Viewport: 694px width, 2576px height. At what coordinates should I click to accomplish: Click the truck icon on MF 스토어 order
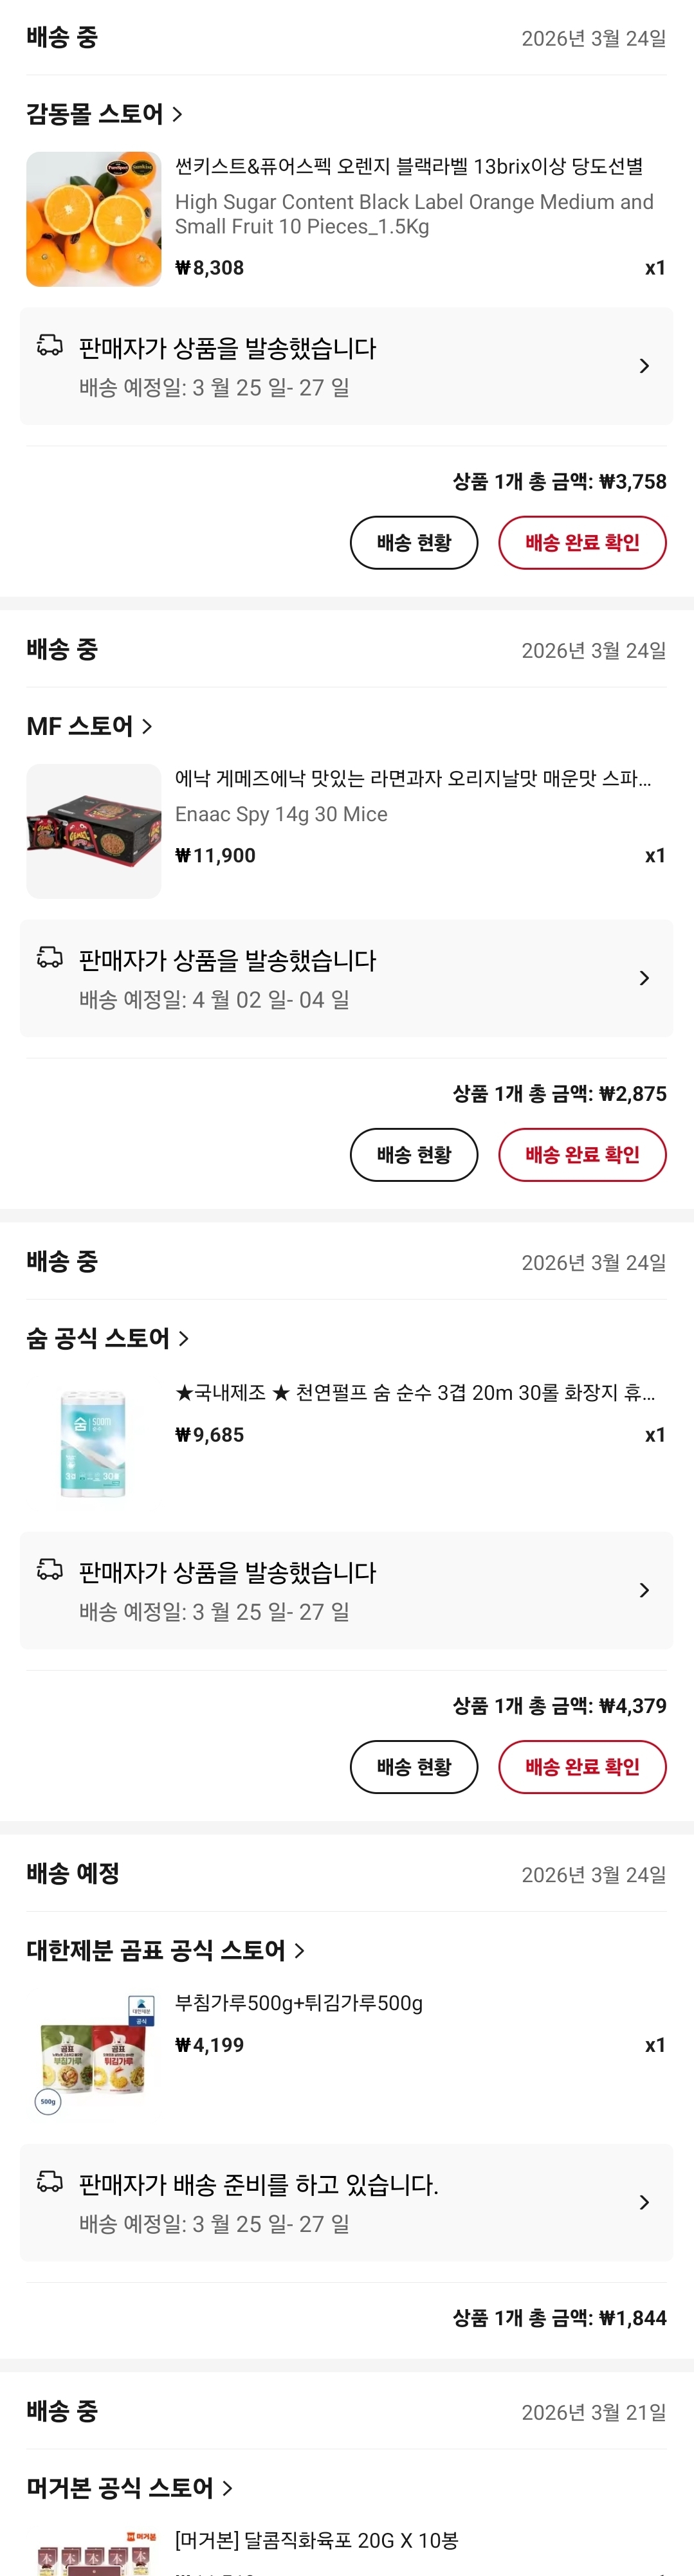point(50,958)
